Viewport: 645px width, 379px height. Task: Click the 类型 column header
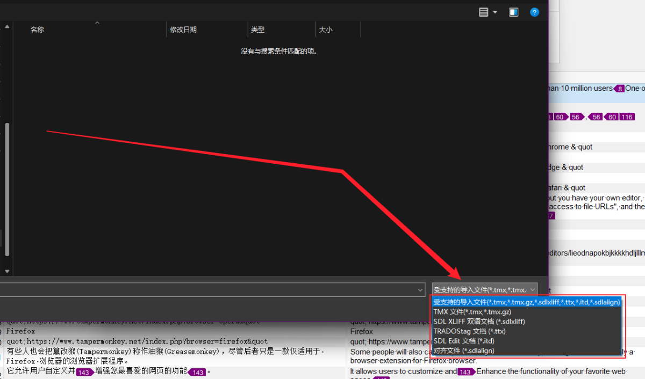point(257,30)
